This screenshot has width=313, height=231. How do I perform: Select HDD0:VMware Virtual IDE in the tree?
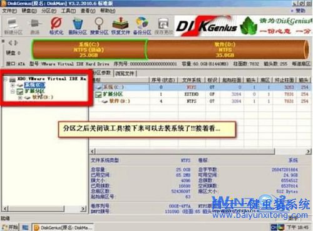[x=51, y=79]
